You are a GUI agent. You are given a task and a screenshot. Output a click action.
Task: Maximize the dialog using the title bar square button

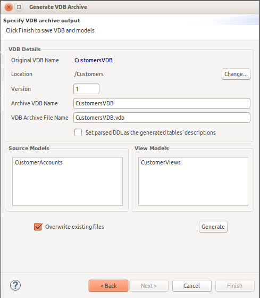[x=19, y=7]
